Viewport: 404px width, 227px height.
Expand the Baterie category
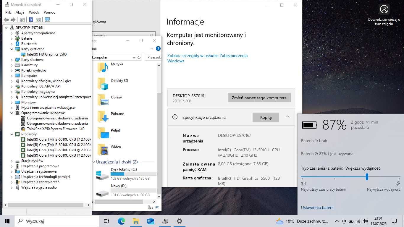pyautogui.click(x=12, y=38)
